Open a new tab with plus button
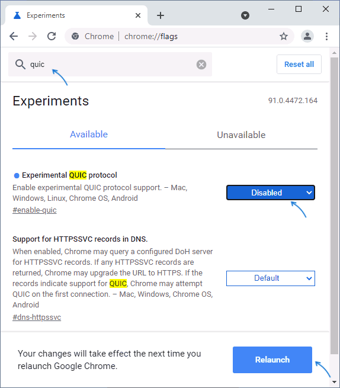Image resolution: width=340 pixels, height=388 pixels. [161, 15]
